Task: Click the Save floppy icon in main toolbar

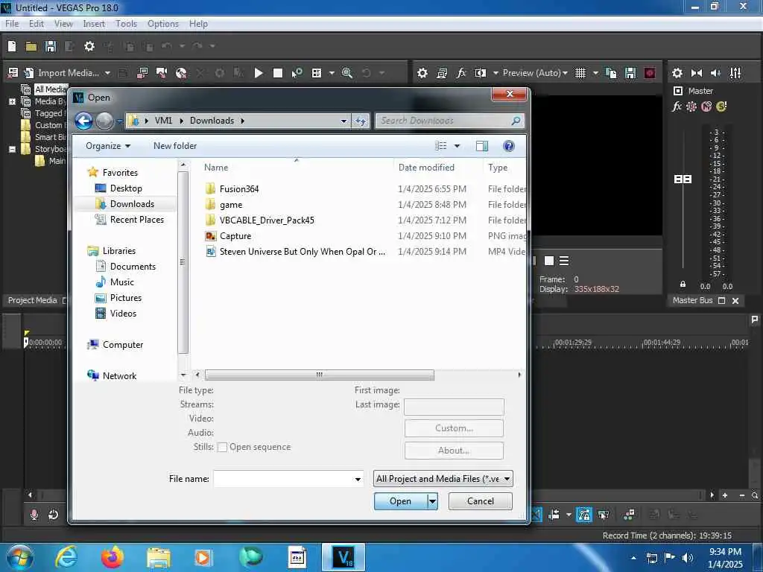Action: [x=50, y=46]
